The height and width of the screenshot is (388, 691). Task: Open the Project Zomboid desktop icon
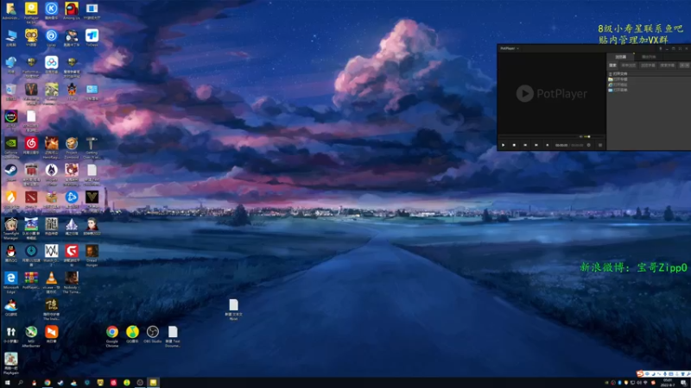point(72,147)
